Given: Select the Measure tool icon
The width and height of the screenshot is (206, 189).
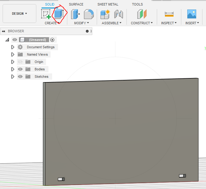Looking at the screenshot, I should click(x=169, y=14).
